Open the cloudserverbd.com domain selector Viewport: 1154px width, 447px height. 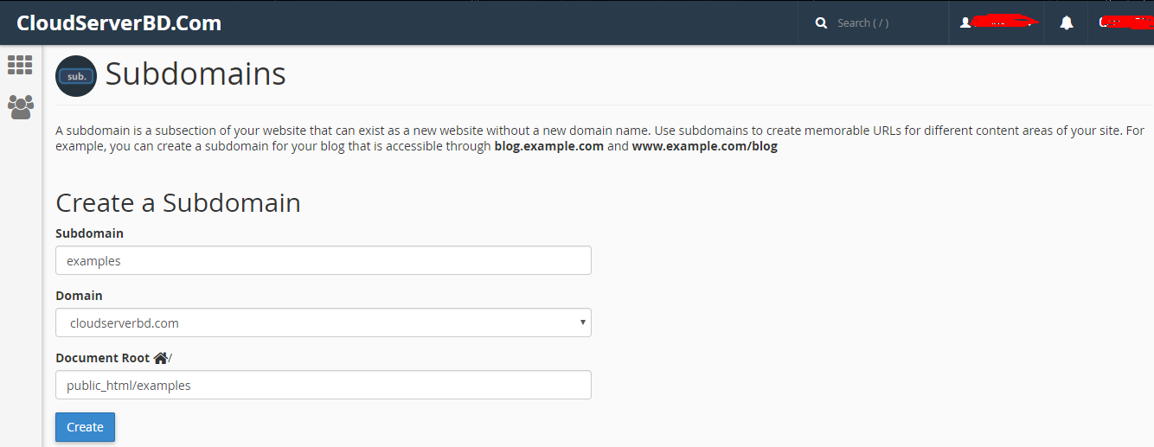tap(323, 322)
